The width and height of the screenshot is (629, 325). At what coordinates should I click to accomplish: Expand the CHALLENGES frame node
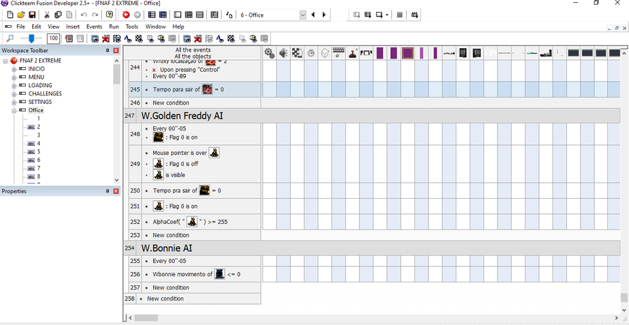tap(15, 93)
